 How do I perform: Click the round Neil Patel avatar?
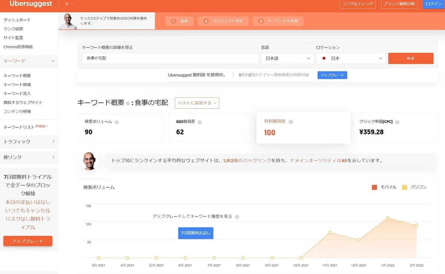coord(89,161)
